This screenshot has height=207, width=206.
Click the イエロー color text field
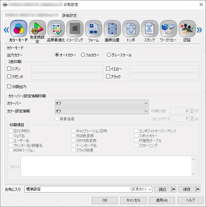click(164, 69)
